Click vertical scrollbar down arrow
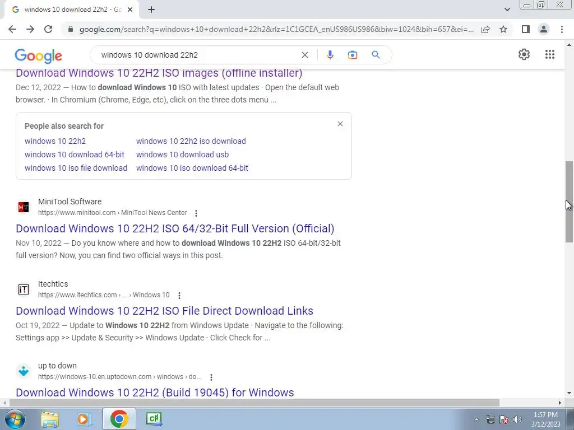574x430 pixels. (x=569, y=394)
